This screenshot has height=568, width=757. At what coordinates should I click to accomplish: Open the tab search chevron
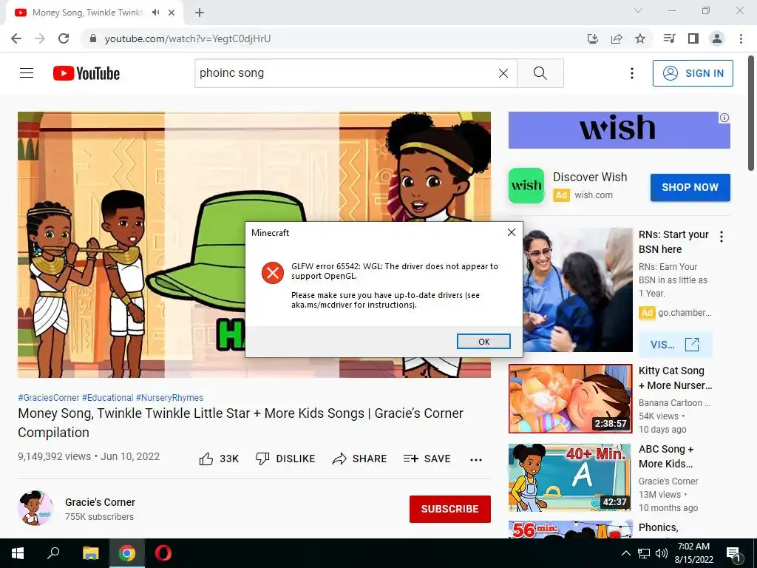click(x=638, y=10)
